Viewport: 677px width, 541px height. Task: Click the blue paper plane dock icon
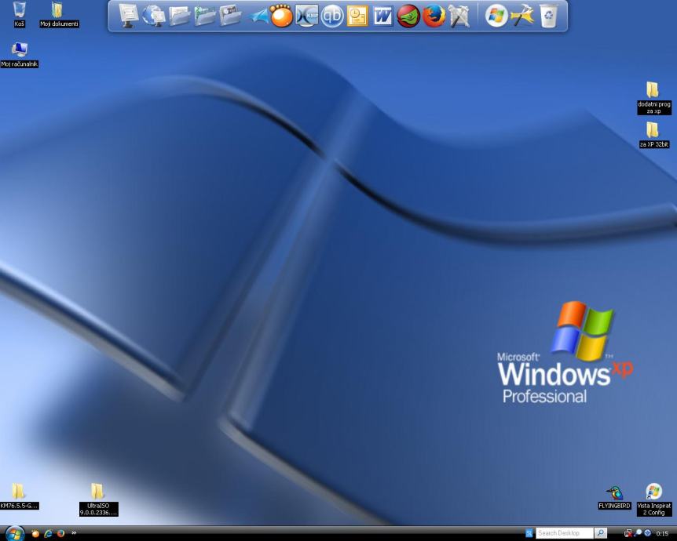pyautogui.click(x=258, y=16)
